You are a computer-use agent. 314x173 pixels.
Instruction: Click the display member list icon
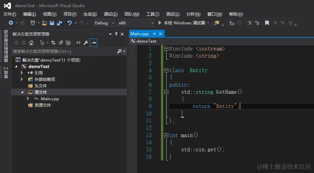coord(232,23)
